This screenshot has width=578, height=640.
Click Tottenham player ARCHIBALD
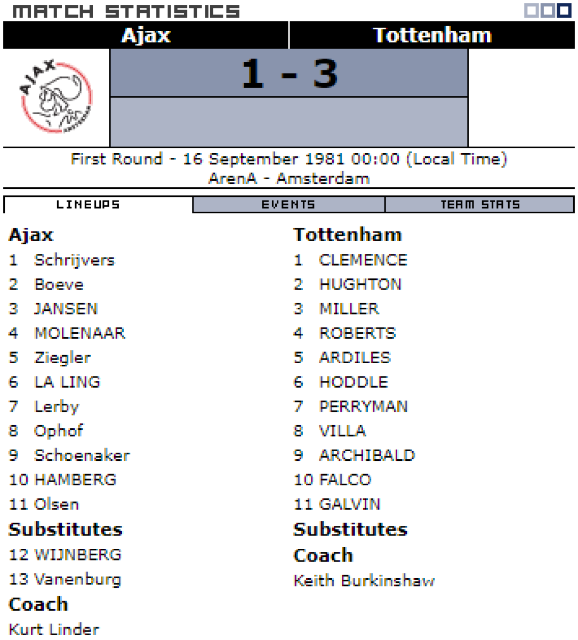(x=367, y=455)
